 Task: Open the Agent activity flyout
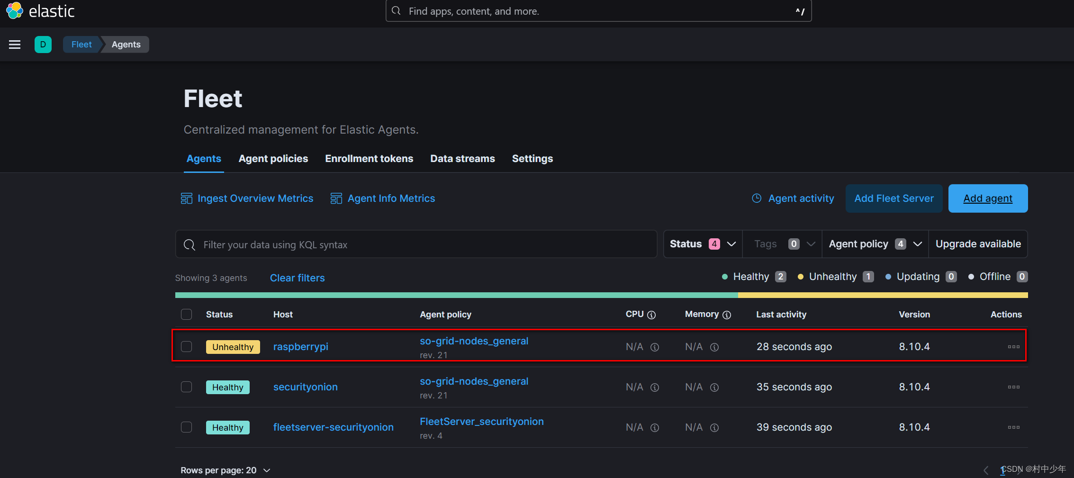pos(793,198)
